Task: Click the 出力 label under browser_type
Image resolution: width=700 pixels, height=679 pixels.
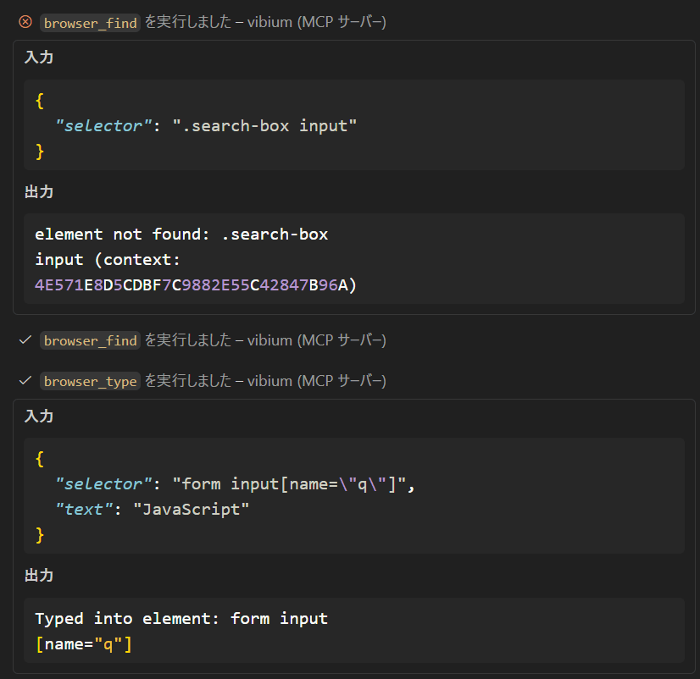Action: click(x=39, y=575)
